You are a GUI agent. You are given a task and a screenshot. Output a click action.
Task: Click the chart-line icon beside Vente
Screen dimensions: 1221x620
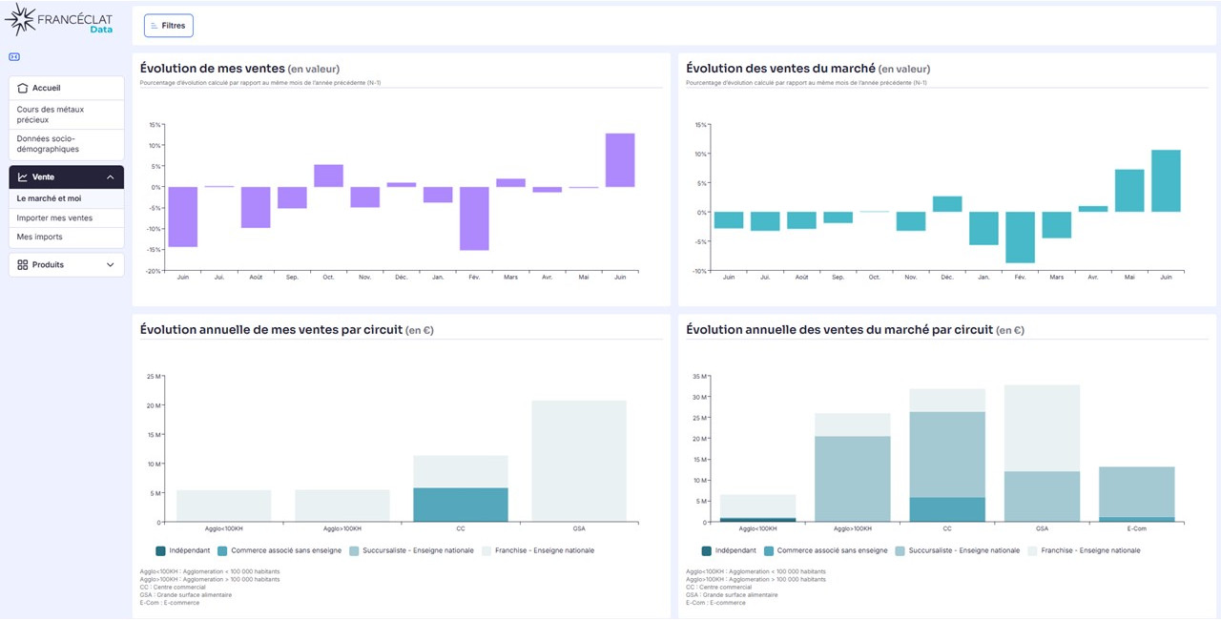click(23, 177)
